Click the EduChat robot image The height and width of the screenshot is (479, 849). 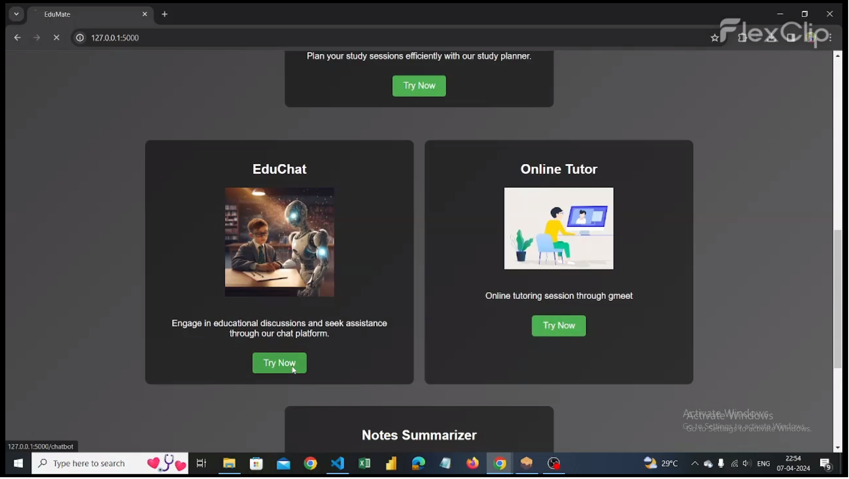[280, 243]
